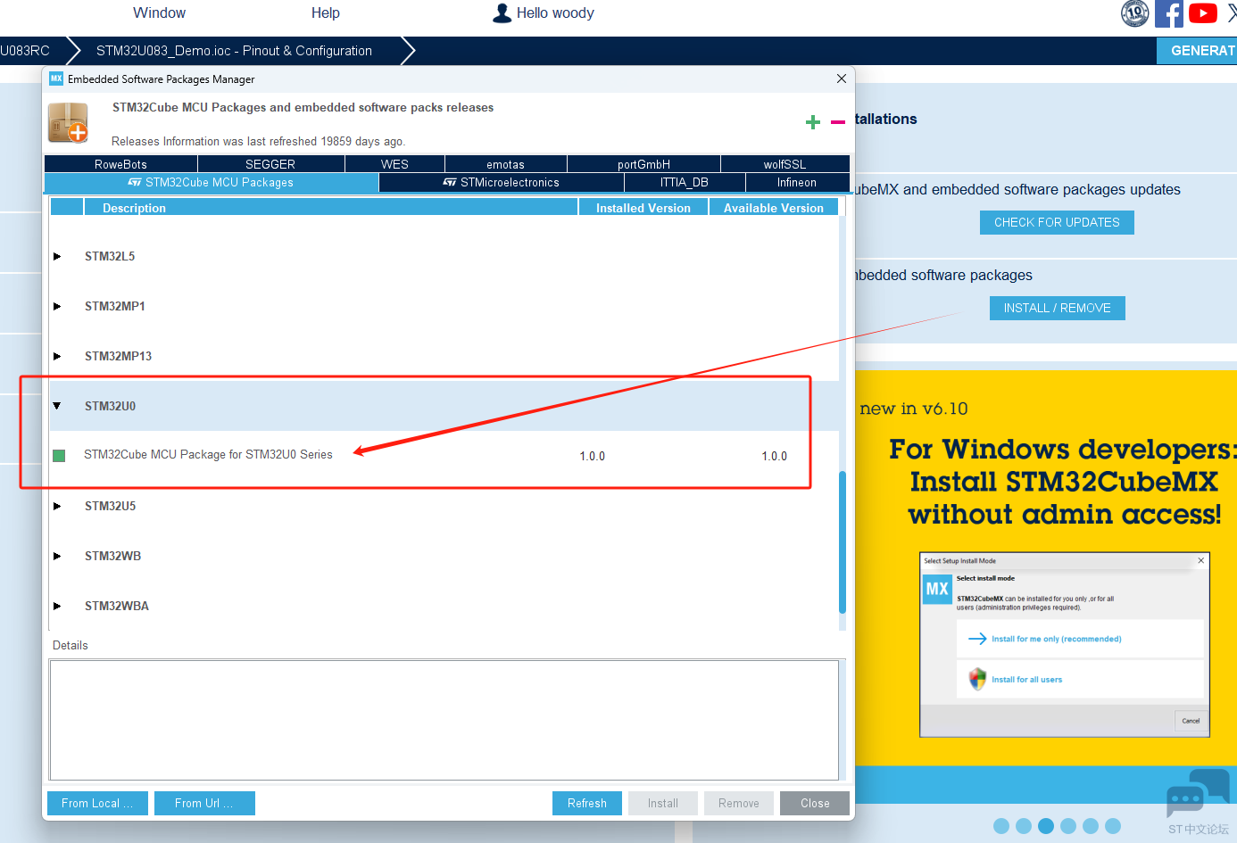Click the Remove button in the dialog
The image size is (1237, 843).
tap(739, 803)
